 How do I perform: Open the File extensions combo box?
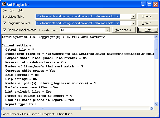pyautogui.click(x=85, y=30)
